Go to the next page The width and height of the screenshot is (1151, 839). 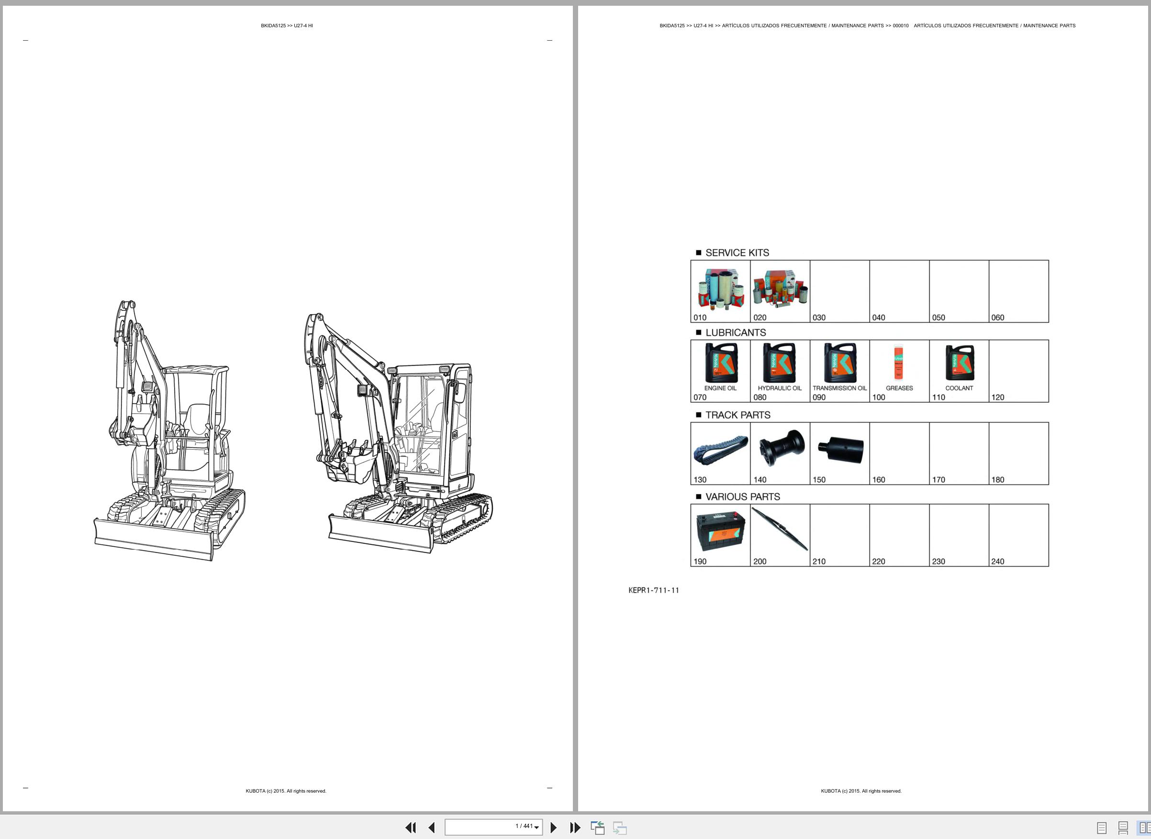pyautogui.click(x=553, y=828)
